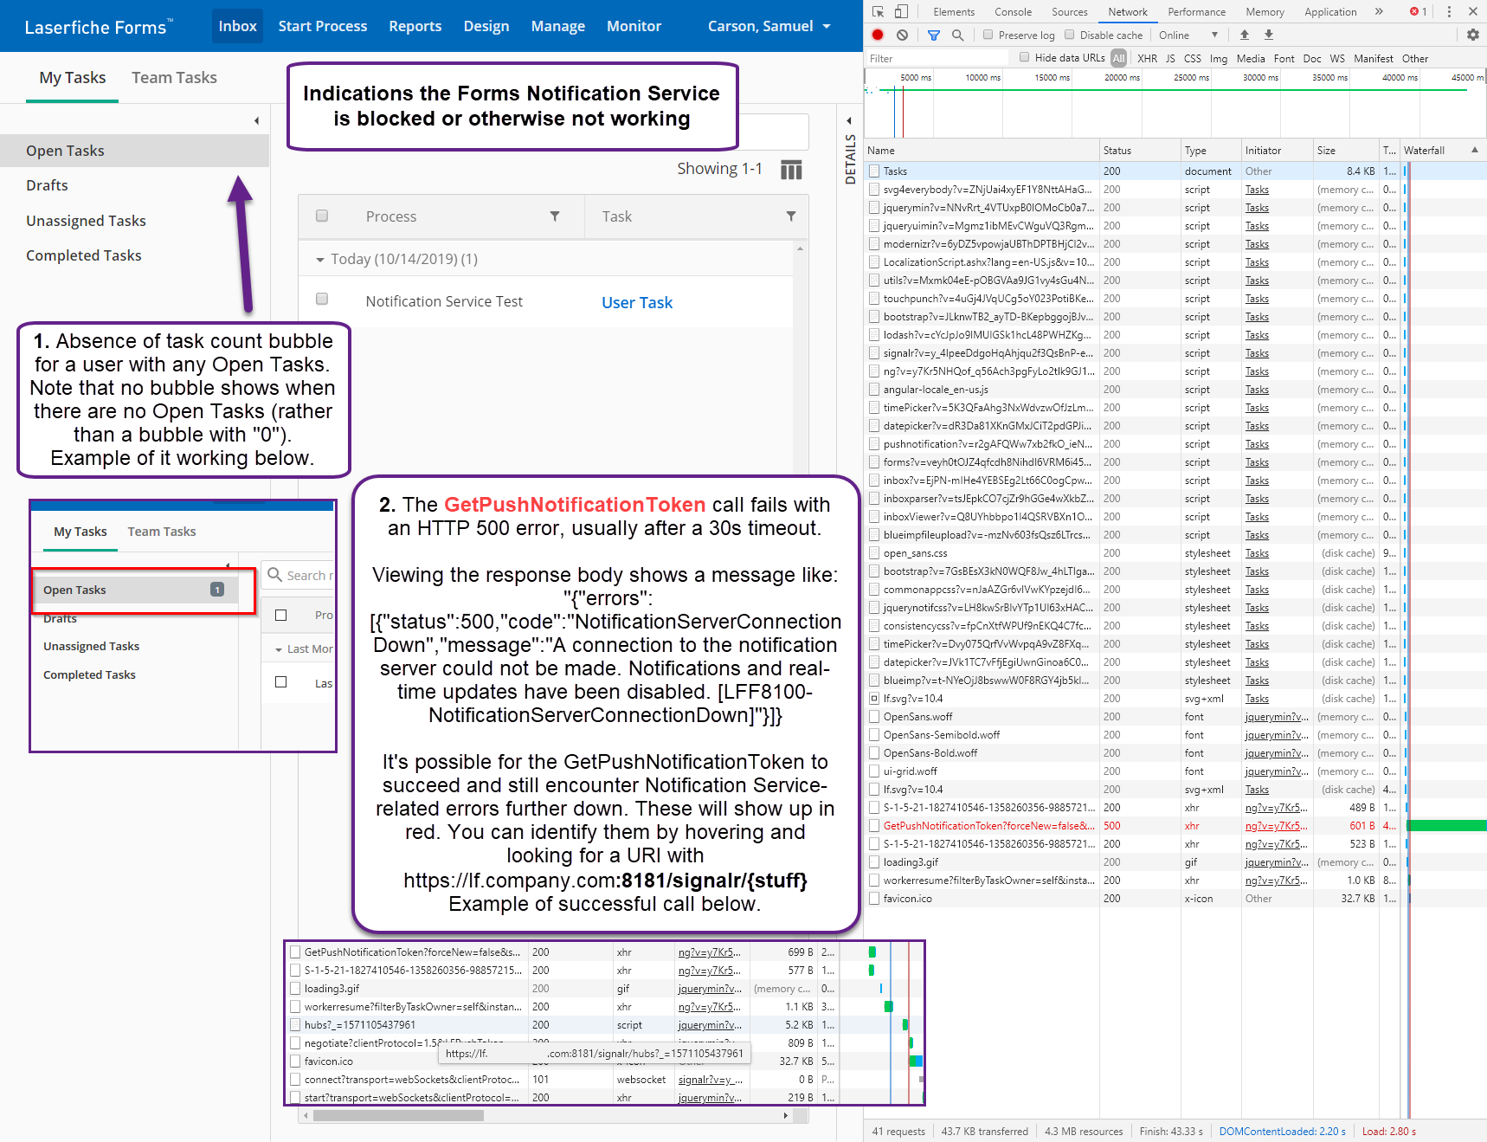Click the Size column header
Viewport: 1487px width, 1142px height.
[1346, 150]
